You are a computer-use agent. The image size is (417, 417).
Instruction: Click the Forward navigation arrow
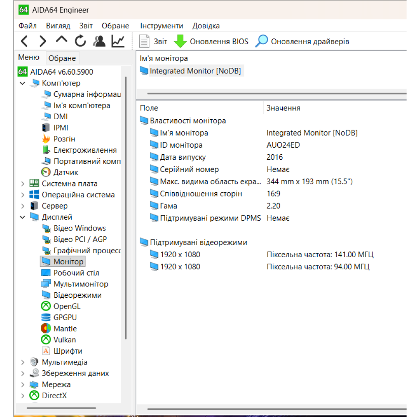click(43, 41)
